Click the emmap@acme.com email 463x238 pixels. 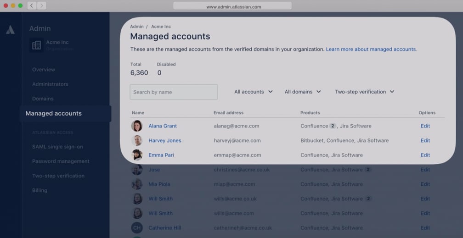point(237,155)
